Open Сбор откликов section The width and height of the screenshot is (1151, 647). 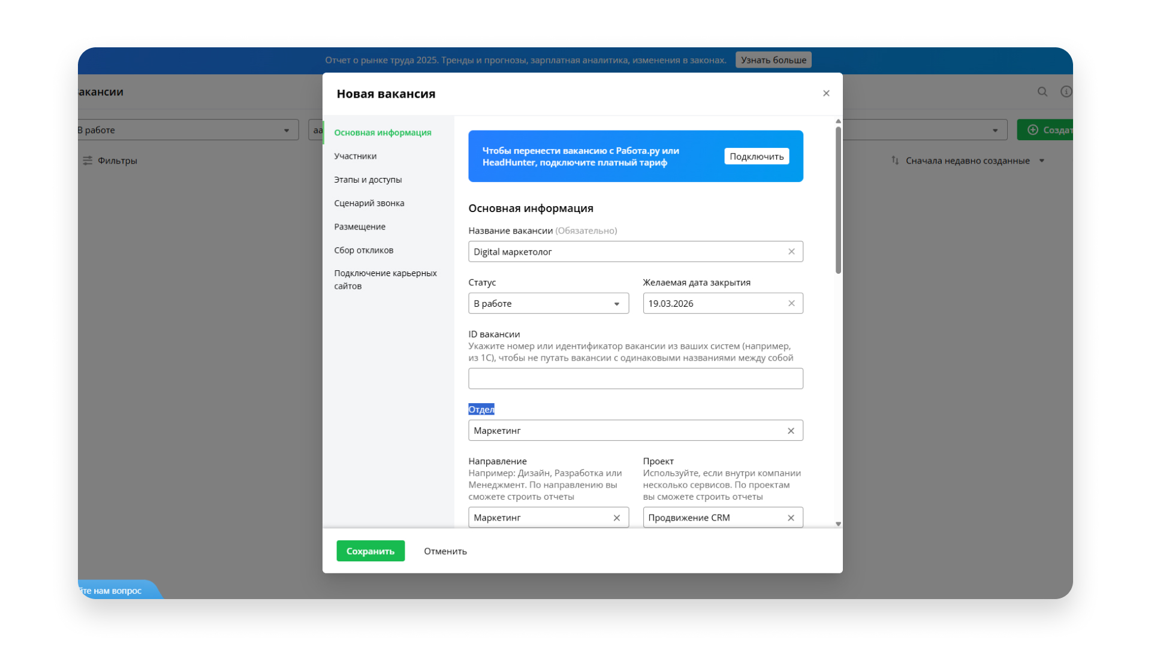click(x=363, y=250)
